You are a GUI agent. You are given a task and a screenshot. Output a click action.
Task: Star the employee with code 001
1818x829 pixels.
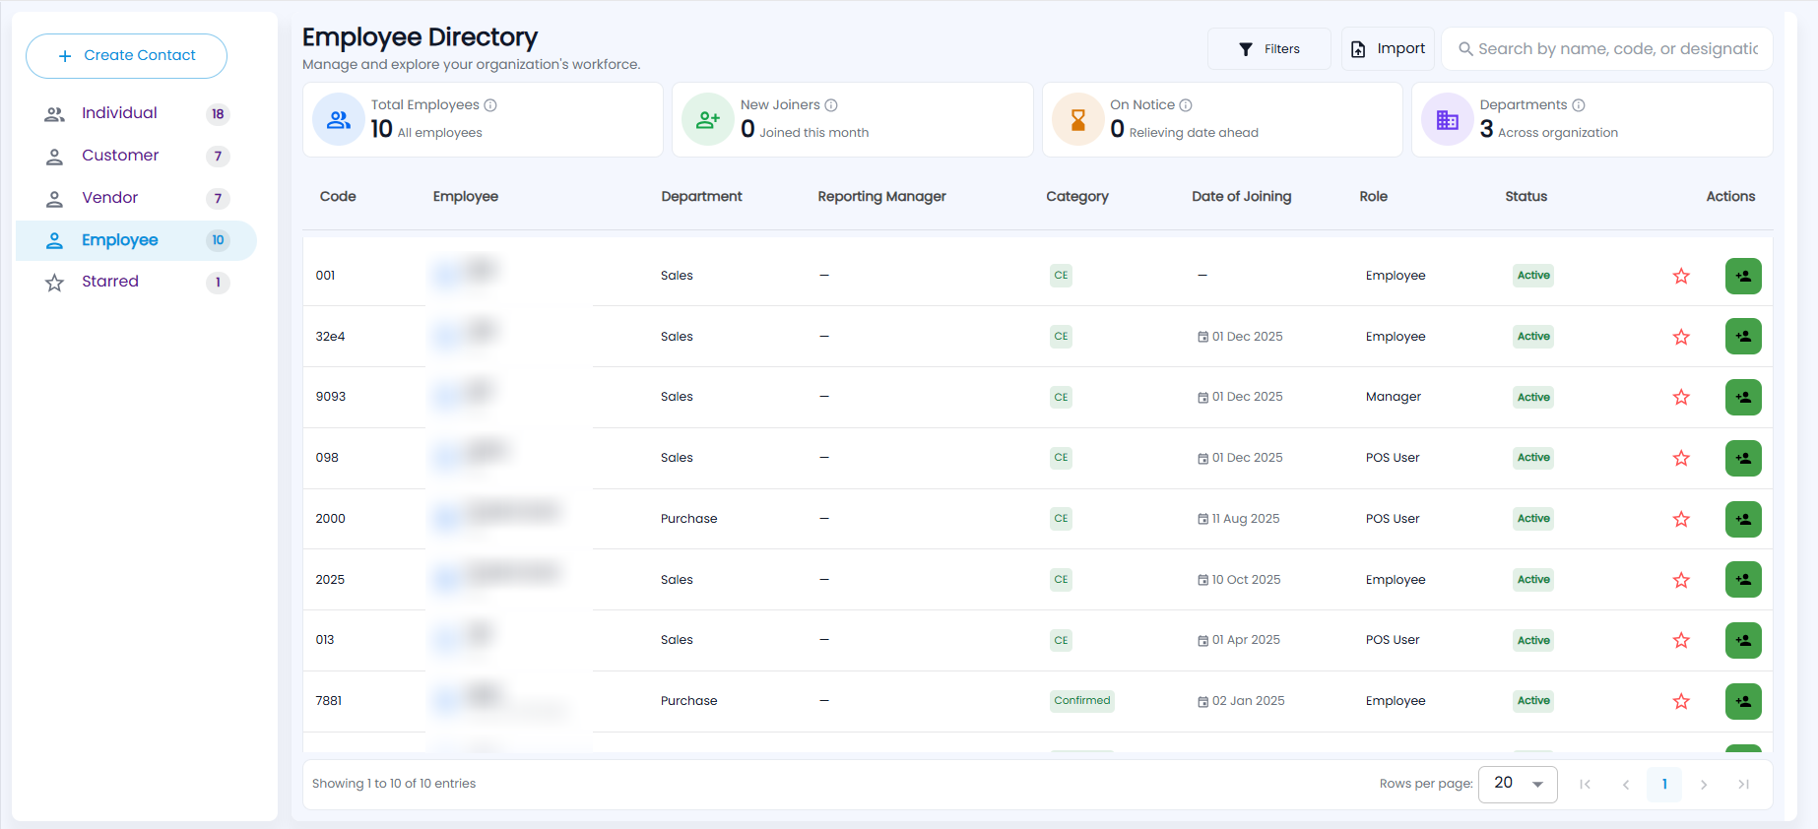pyautogui.click(x=1681, y=277)
